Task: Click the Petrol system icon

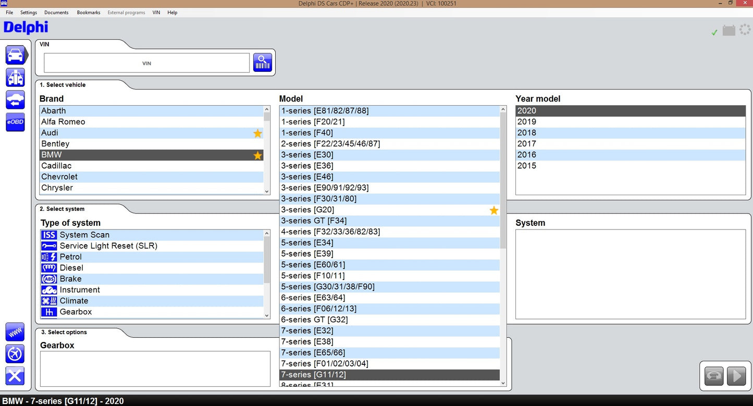Action: [49, 257]
